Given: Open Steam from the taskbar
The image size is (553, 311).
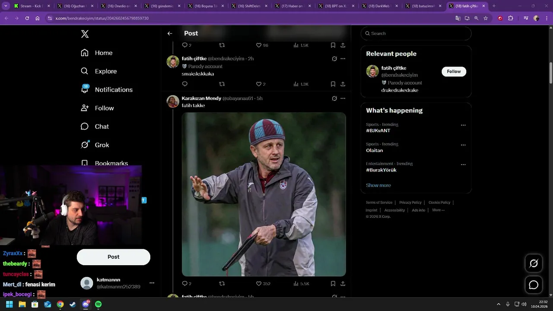Looking at the screenshot, I should pyautogui.click(x=73, y=304).
